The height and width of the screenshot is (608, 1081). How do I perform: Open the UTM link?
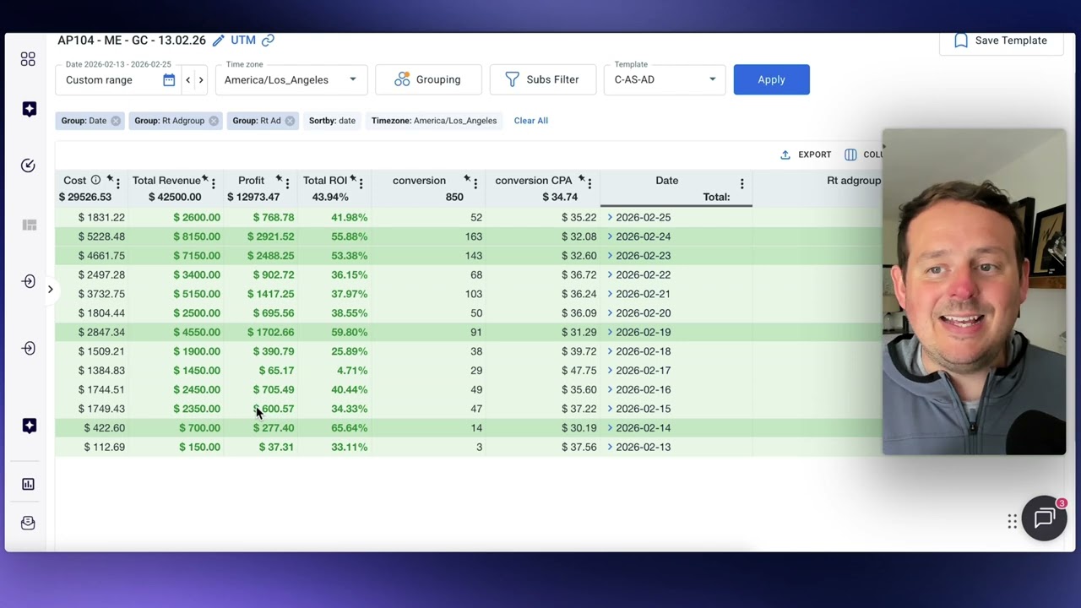pyautogui.click(x=243, y=41)
